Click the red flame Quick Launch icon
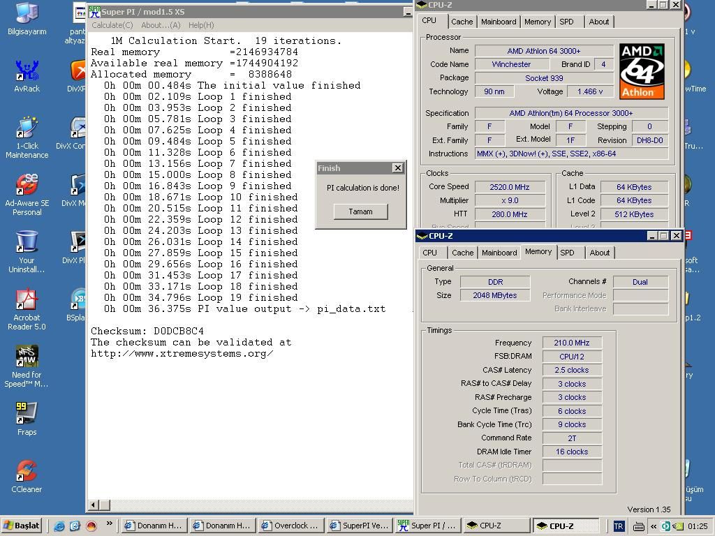Viewport: 715px width, 536px height. [91, 526]
